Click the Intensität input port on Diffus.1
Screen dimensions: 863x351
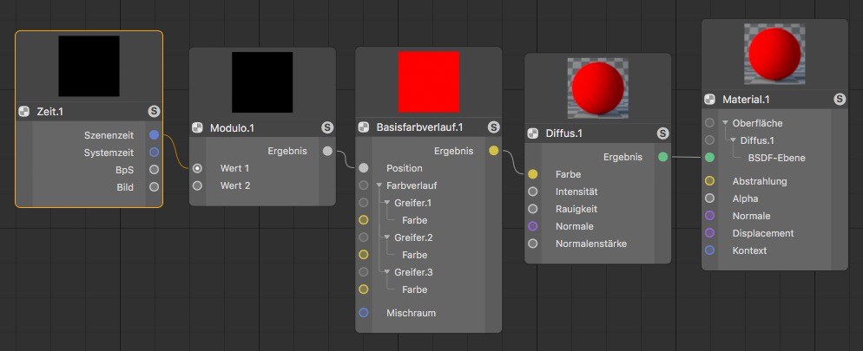(533, 192)
